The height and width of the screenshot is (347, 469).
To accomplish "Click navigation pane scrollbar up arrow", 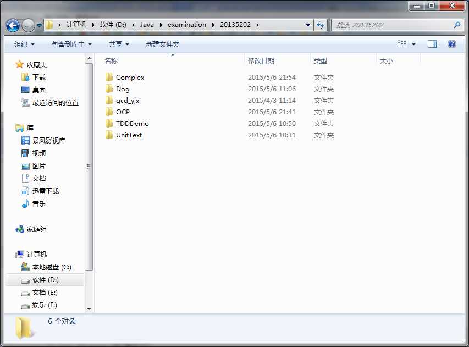I will 89,59.
